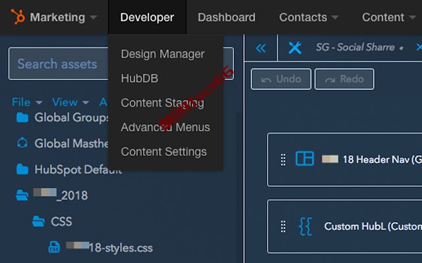Collapse the finder with double-chevron icon

coord(261,48)
